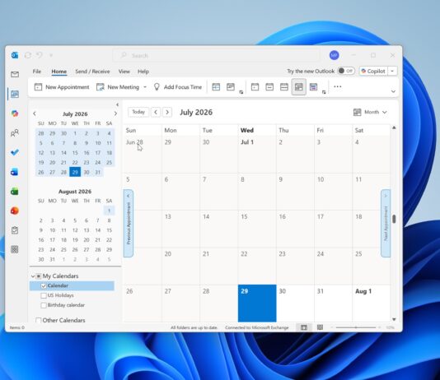The height and width of the screenshot is (380, 440).
Task: Select the Calendar module sidebar icon
Action: pos(15,94)
